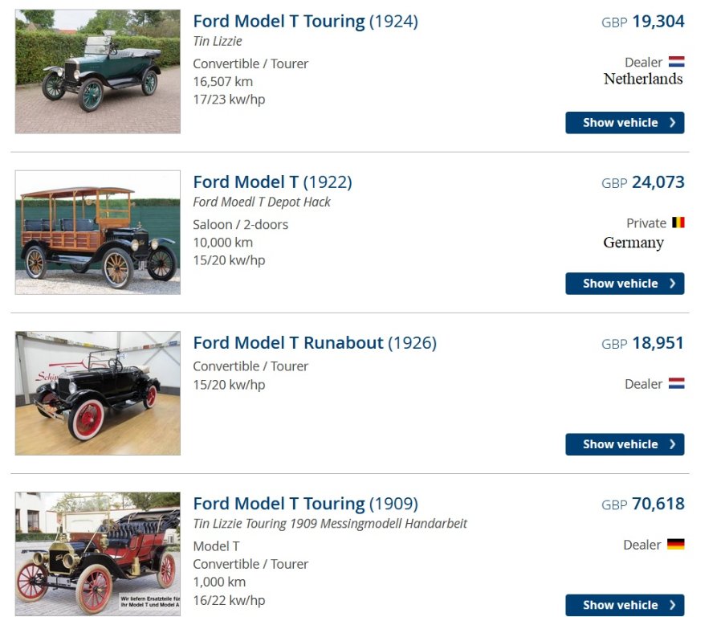Click Netherlands flag on Runabout listing
The image size is (725, 617).
[x=676, y=384]
